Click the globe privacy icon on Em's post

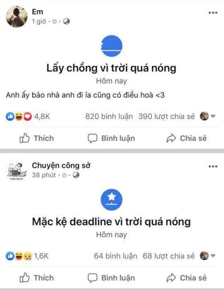point(66,21)
